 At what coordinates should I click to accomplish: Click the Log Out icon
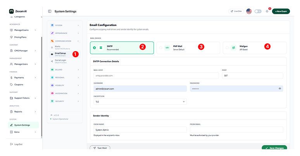point(11,144)
